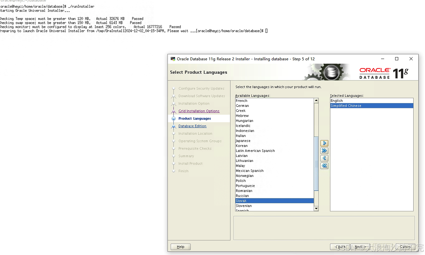Select Romanian in Available Languages
This screenshot has width=425, height=255.
point(274,191)
